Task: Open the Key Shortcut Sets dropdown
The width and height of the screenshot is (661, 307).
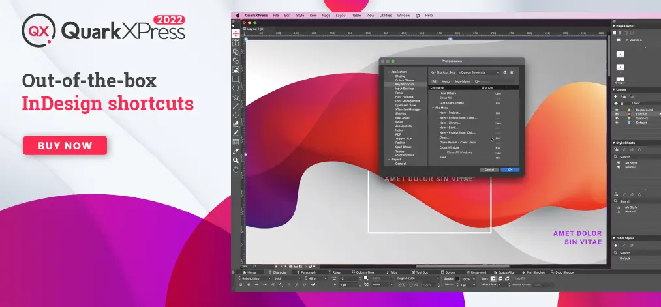Action: click(479, 72)
